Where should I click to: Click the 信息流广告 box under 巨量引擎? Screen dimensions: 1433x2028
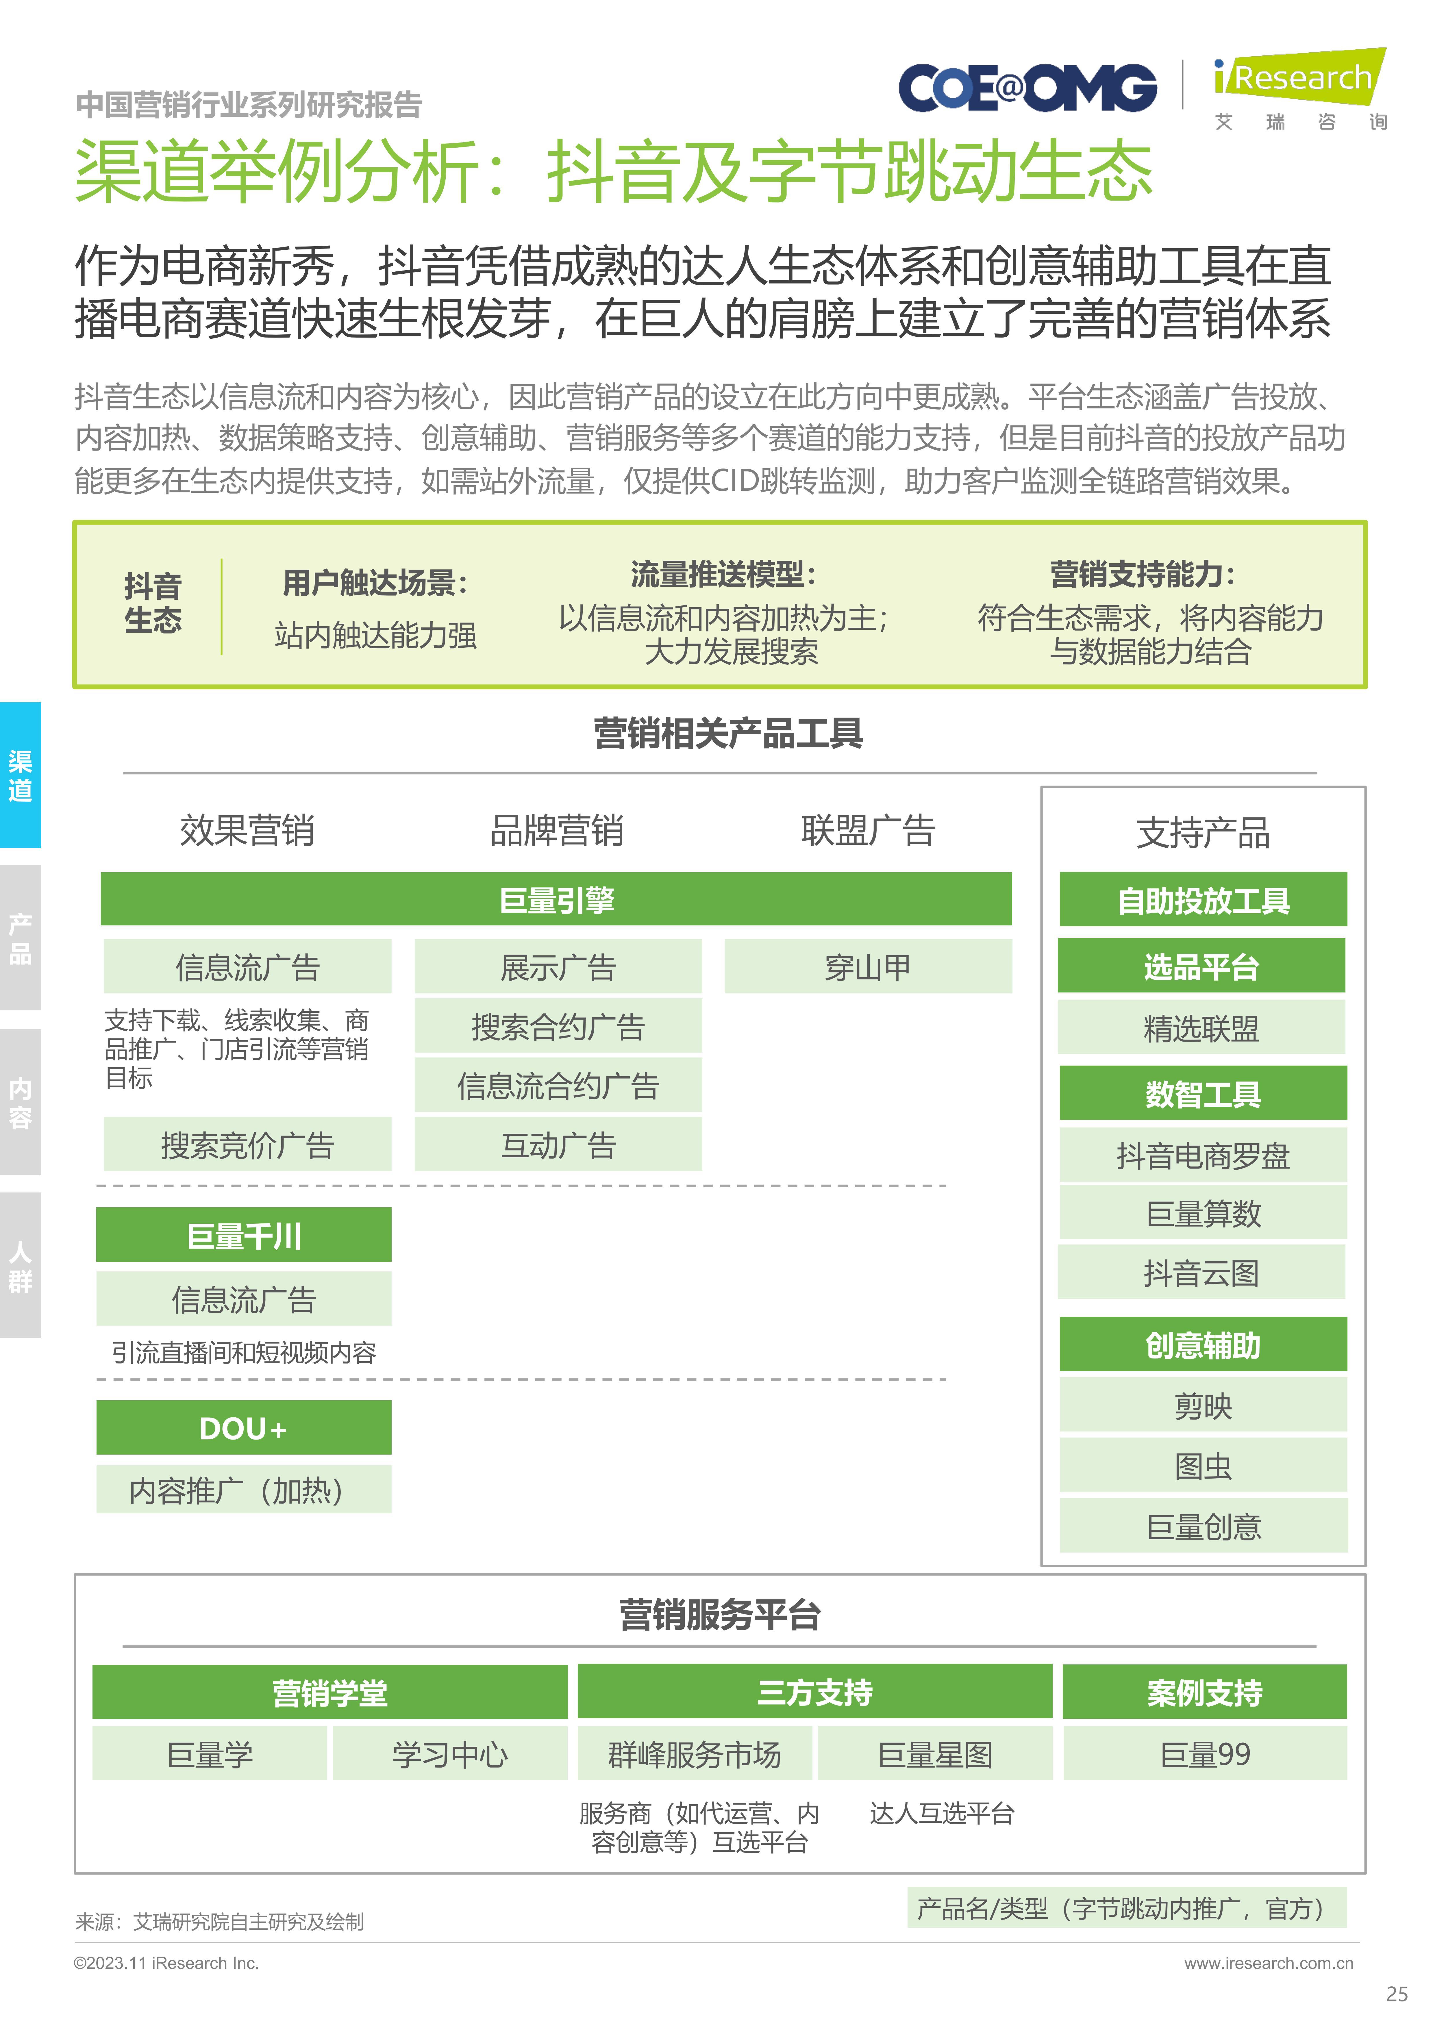pyautogui.click(x=247, y=966)
